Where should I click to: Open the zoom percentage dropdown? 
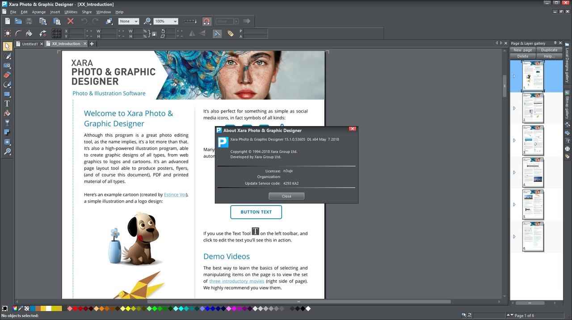[x=175, y=21]
